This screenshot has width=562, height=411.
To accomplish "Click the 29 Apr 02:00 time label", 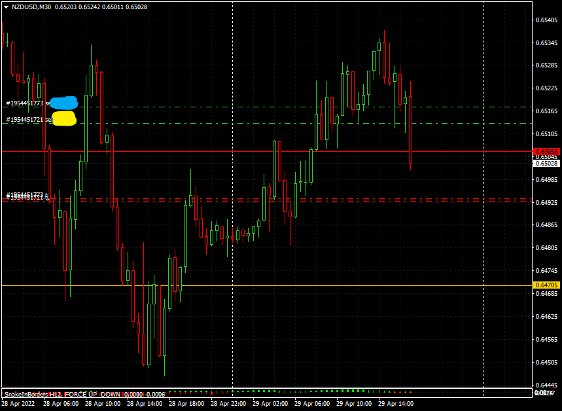I will point(270,403).
